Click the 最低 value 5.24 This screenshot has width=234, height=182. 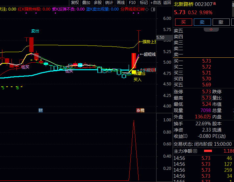pos(206,104)
